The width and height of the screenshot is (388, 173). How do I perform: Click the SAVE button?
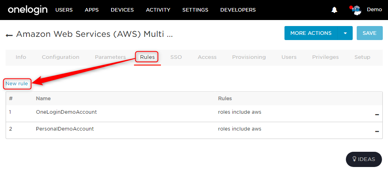point(370,33)
